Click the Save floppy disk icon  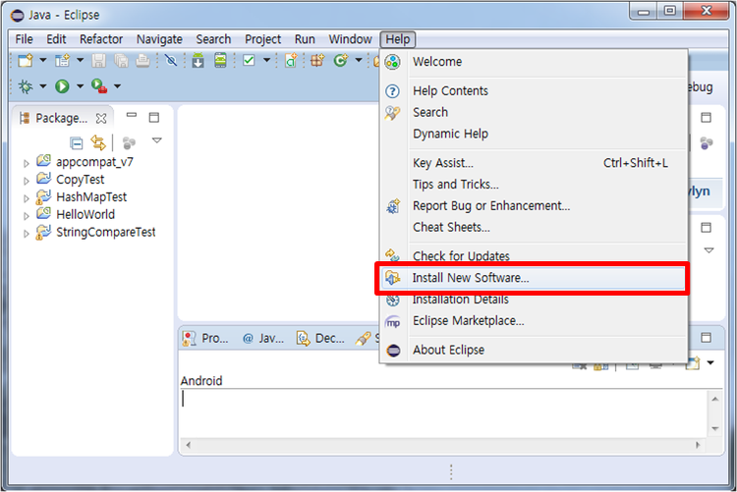point(98,60)
